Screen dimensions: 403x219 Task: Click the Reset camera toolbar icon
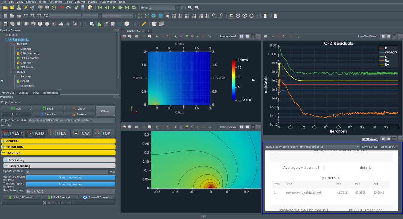tap(140, 16)
